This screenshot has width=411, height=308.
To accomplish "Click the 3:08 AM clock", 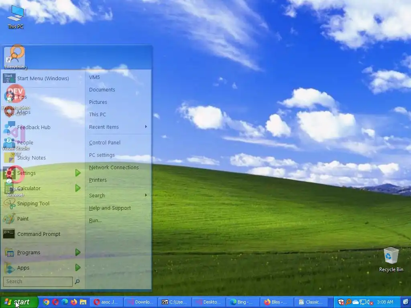I will pos(385,302).
